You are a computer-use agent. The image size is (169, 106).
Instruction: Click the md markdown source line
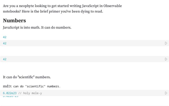pos(32,86)
